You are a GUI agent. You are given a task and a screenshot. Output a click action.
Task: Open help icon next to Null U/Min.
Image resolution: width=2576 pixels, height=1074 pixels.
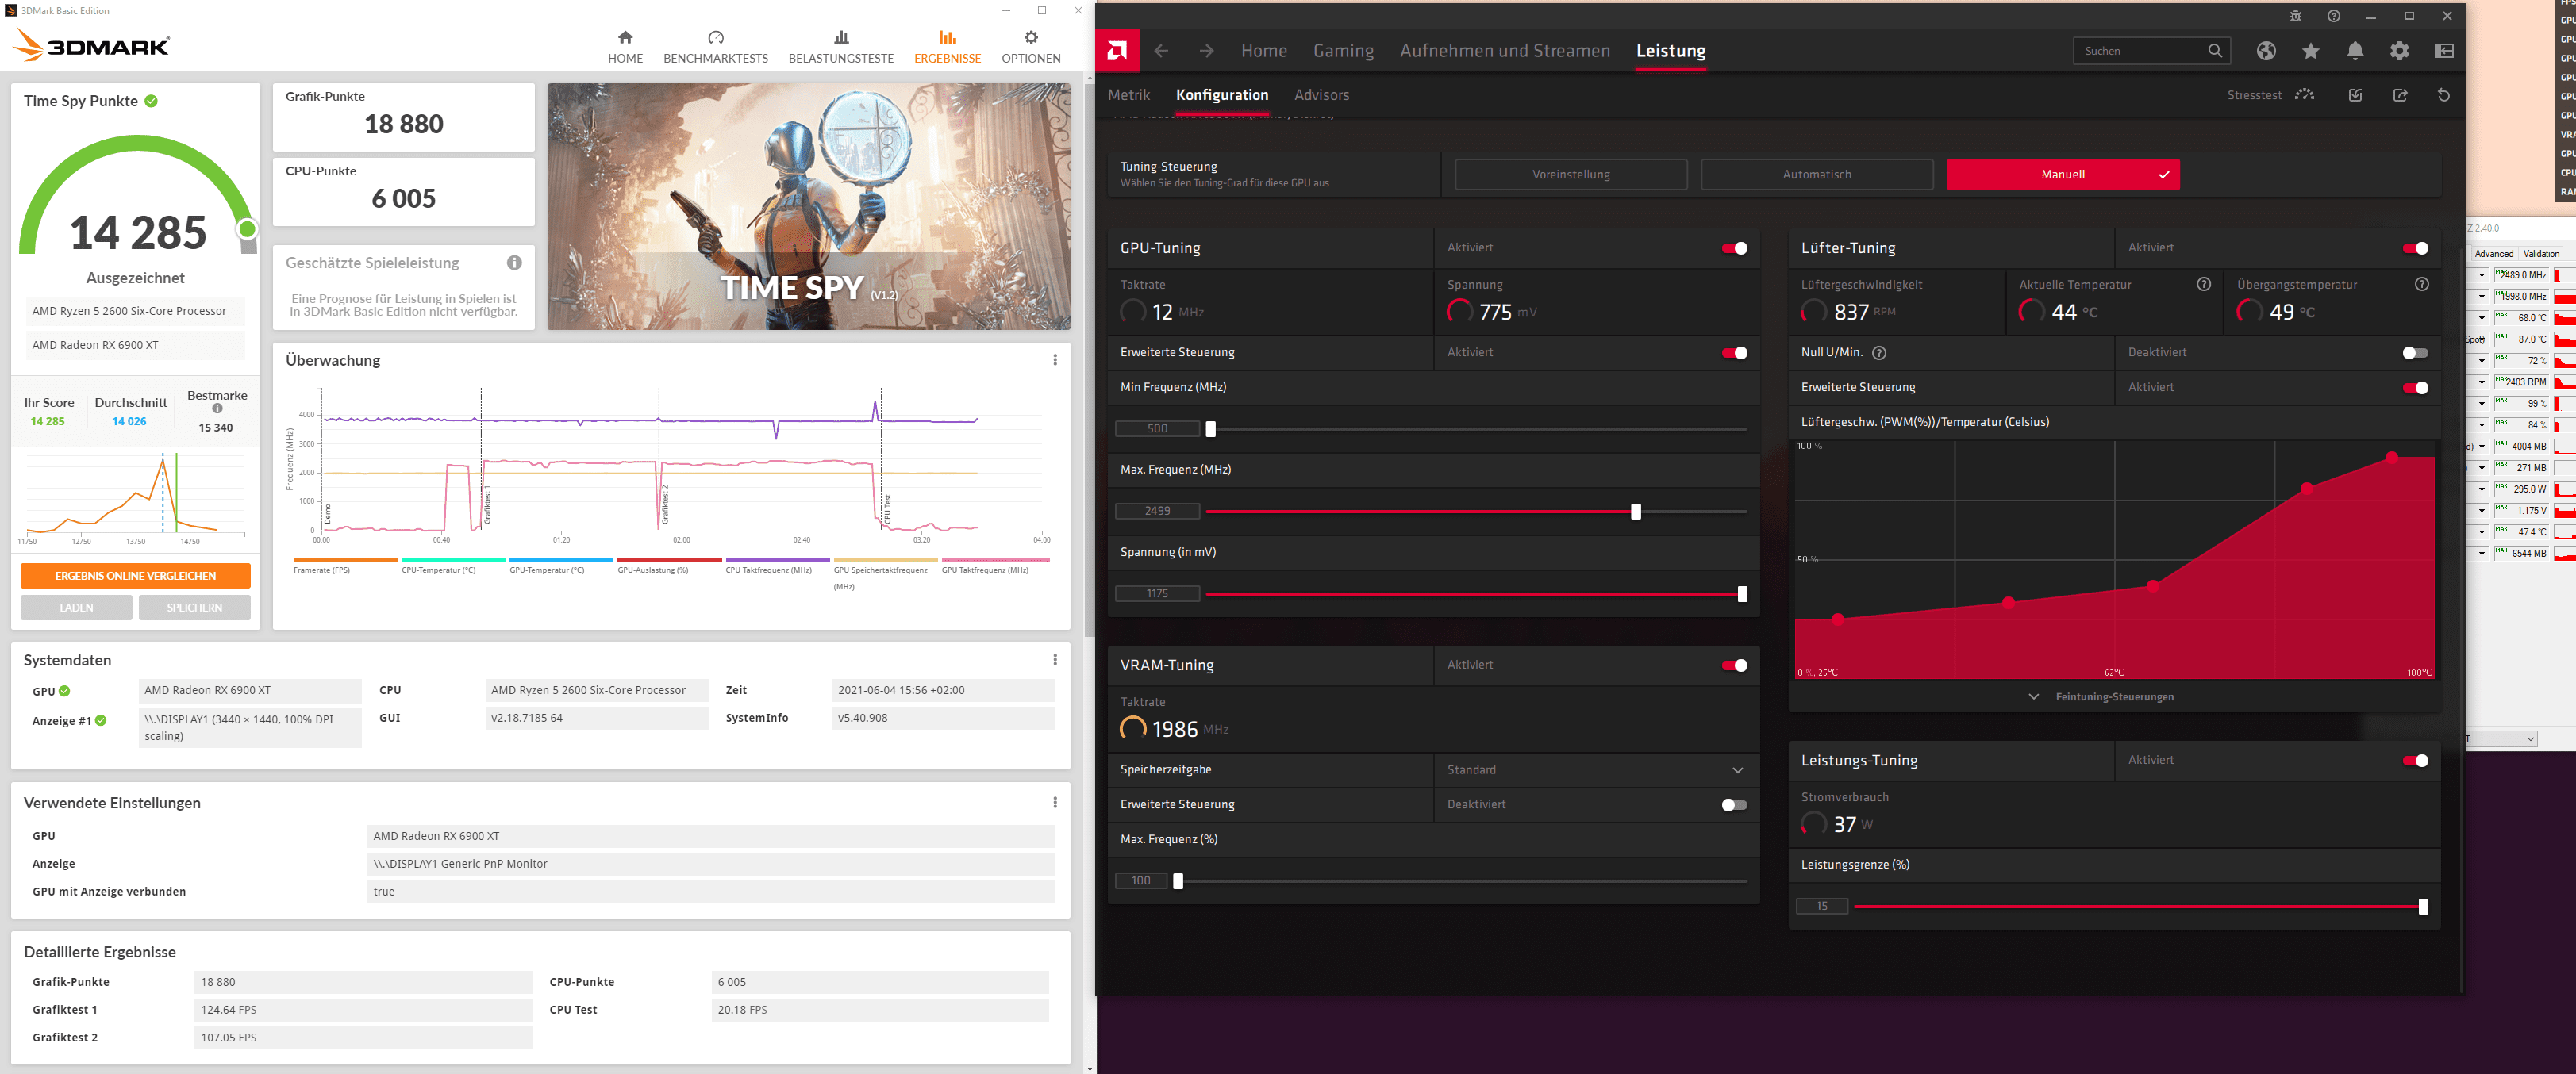(1879, 353)
